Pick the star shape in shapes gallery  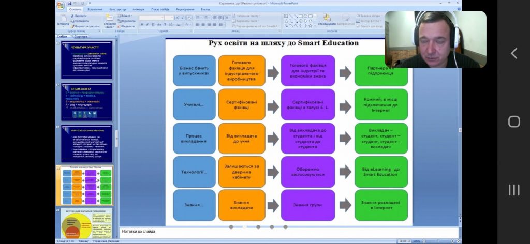pyautogui.click(x=310, y=26)
